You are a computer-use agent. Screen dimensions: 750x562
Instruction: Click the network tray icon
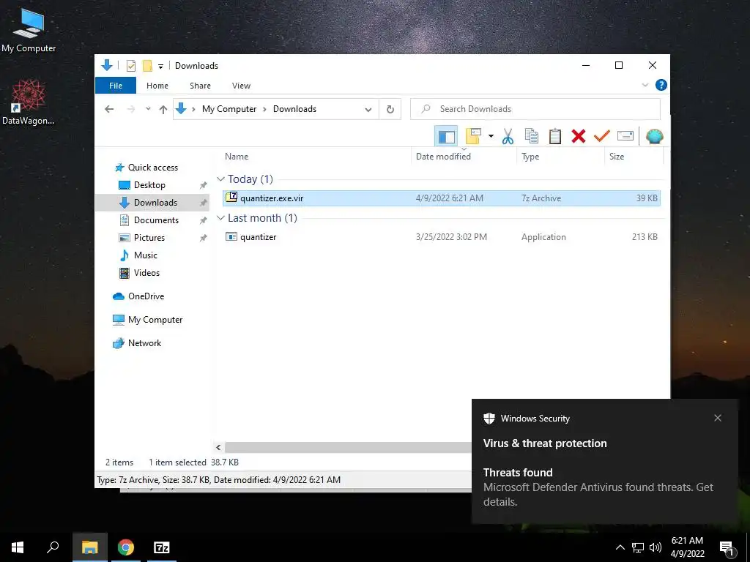tap(638, 547)
